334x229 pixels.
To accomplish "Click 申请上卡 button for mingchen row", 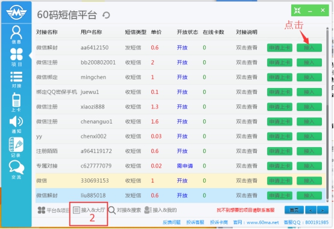I will (x=280, y=77).
